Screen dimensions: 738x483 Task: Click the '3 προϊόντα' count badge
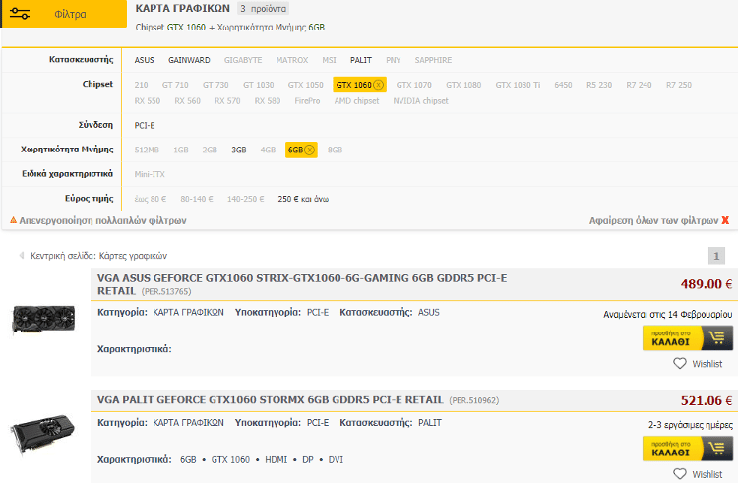click(263, 9)
